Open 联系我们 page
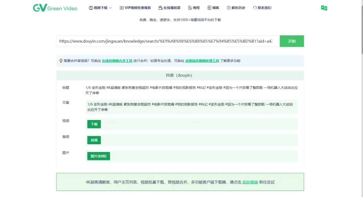The width and height of the screenshot is (363, 197). pos(262,8)
